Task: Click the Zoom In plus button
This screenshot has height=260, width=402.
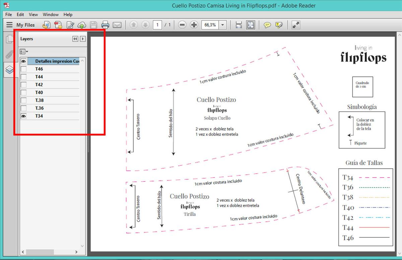Action: click(x=194, y=25)
